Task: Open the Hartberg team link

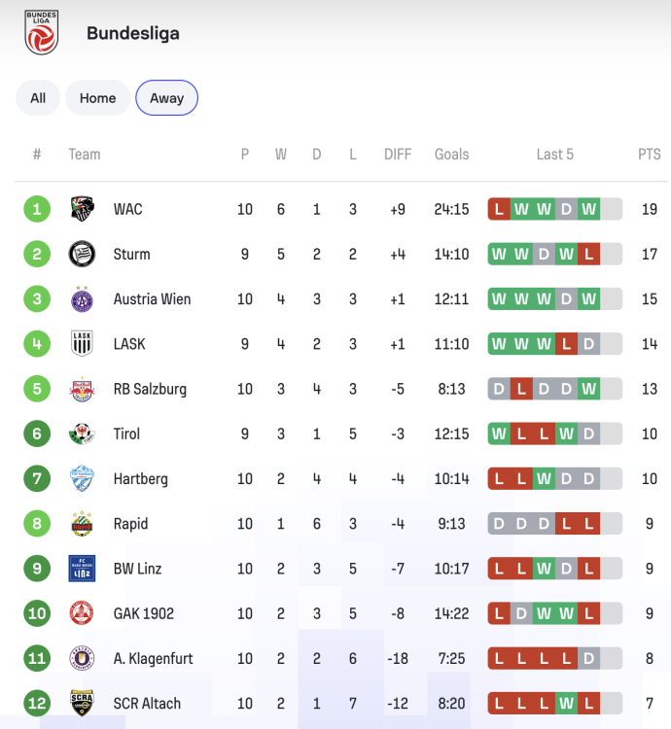Action: pos(140,479)
